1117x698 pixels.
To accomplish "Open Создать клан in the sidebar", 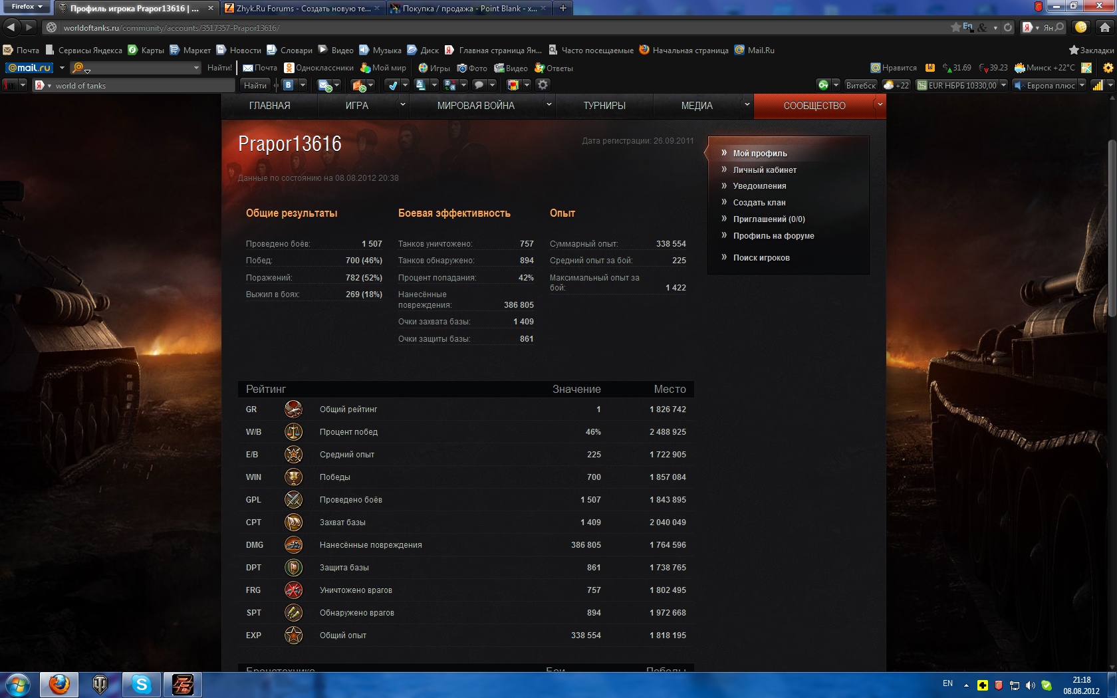I will pyautogui.click(x=759, y=203).
